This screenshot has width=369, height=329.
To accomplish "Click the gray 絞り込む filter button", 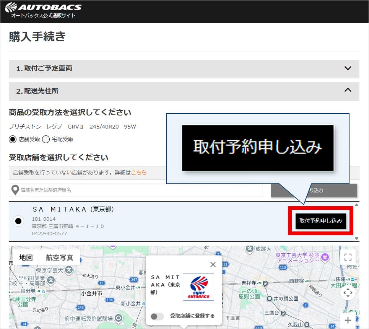I will [x=314, y=190].
